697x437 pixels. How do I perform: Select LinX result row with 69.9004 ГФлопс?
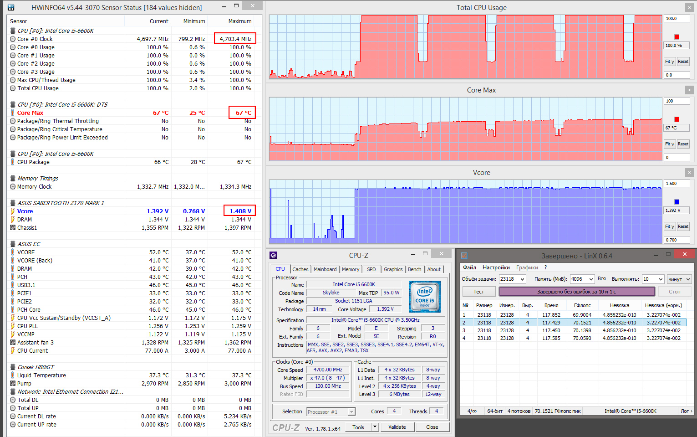(x=573, y=315)
